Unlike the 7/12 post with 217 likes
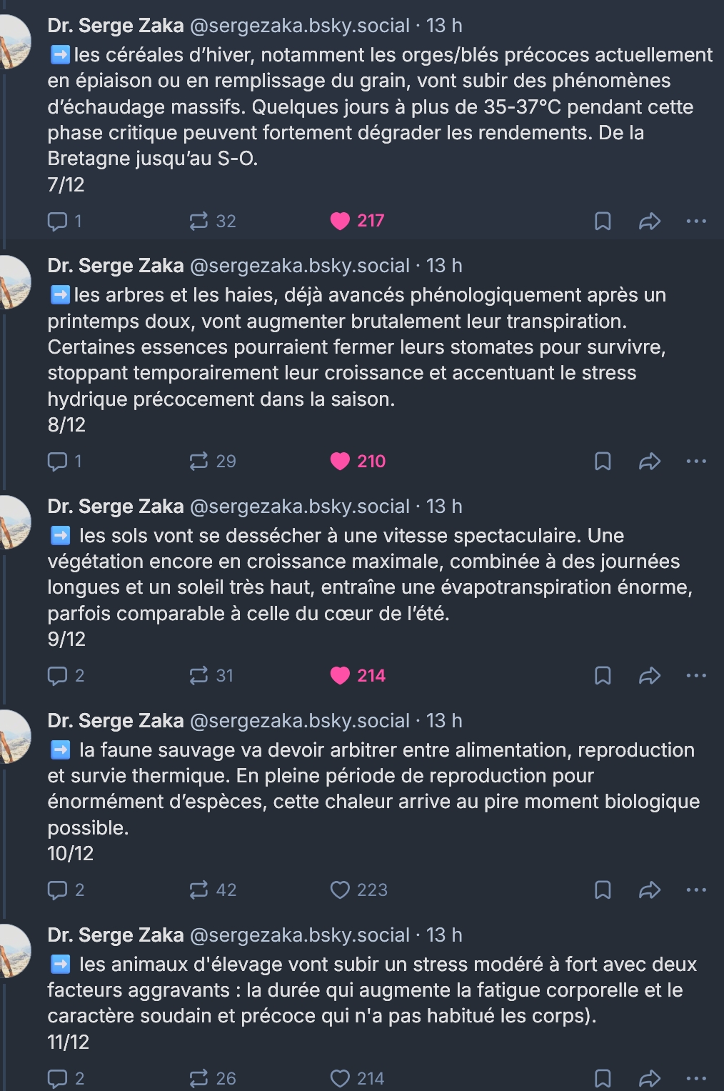Viewport: 724px width, 1091px height. 357,221
